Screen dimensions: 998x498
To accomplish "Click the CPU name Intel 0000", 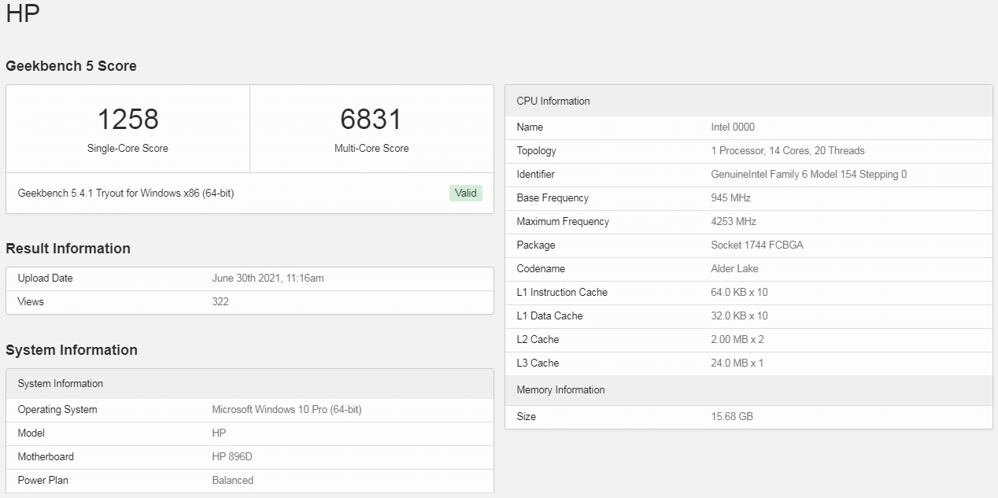I will 733,127.
